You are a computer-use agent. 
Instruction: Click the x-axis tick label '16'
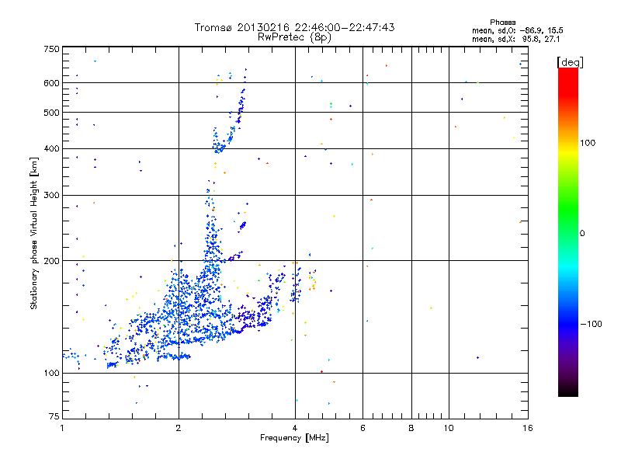[x=528, y=428]
